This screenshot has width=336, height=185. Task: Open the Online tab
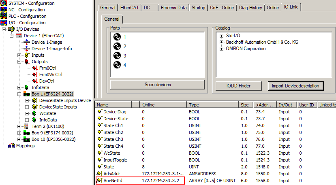coord(273,8)
